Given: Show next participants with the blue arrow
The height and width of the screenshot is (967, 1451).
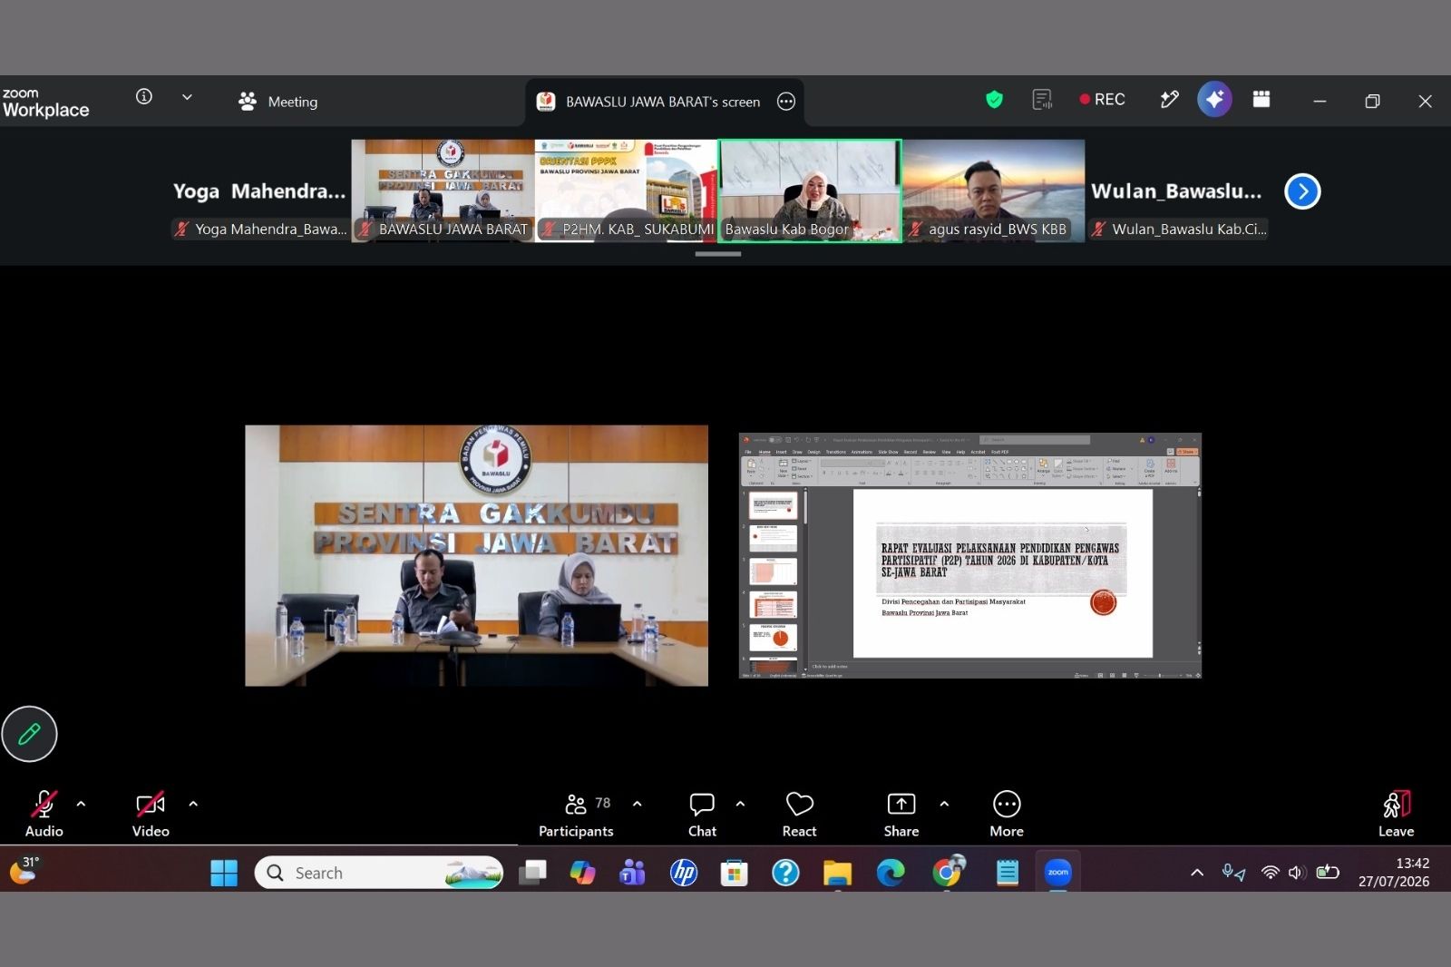Looking at the screenshot, I should 1302,191.
